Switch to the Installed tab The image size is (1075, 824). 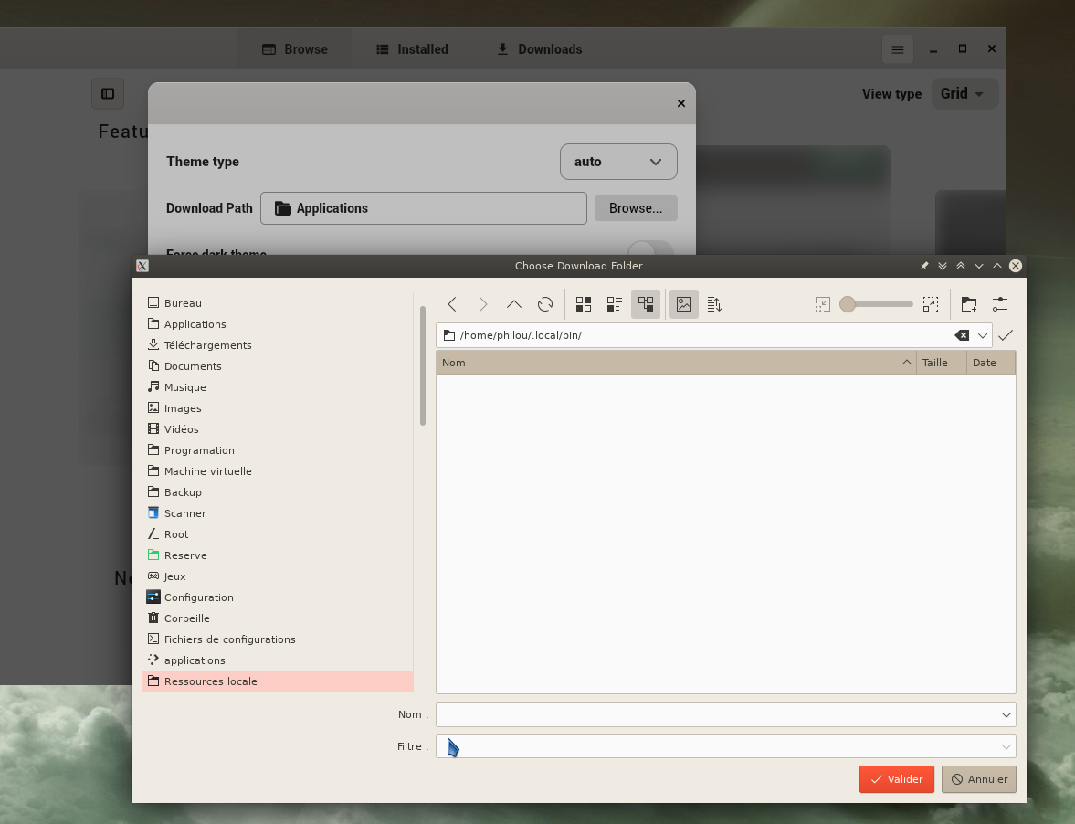(412, 49)
